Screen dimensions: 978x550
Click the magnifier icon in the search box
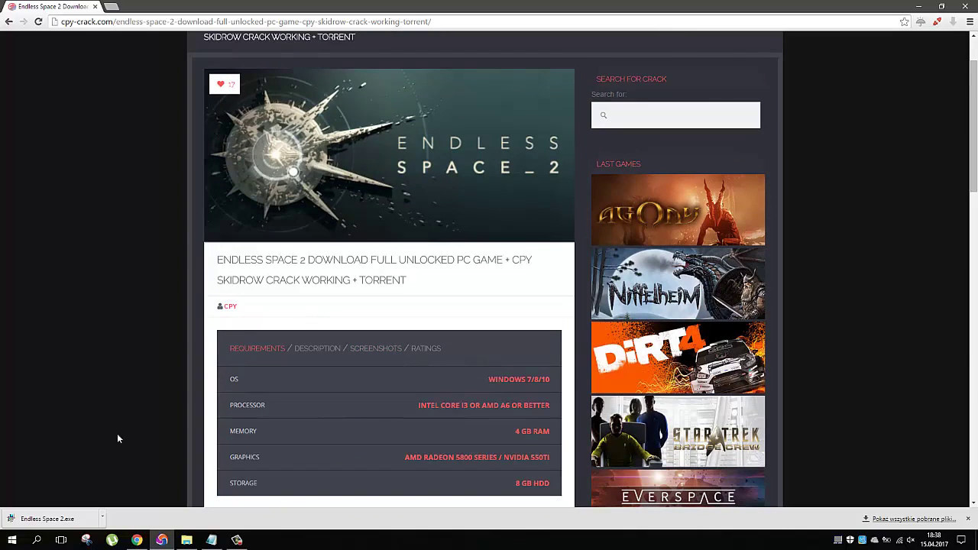click(603, 115)
